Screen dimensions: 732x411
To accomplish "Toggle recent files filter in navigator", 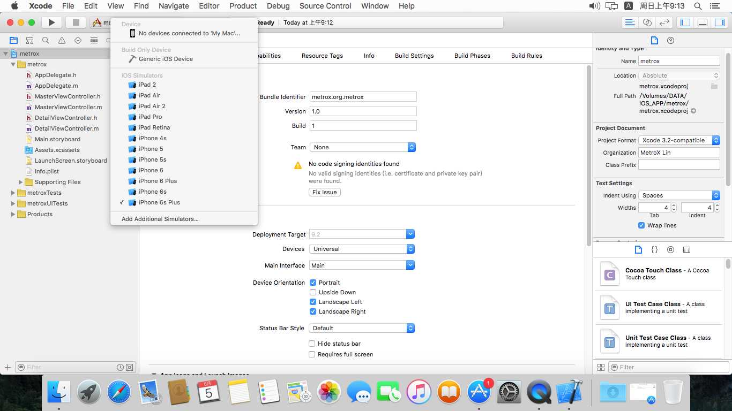I will [x=121, y=367].
